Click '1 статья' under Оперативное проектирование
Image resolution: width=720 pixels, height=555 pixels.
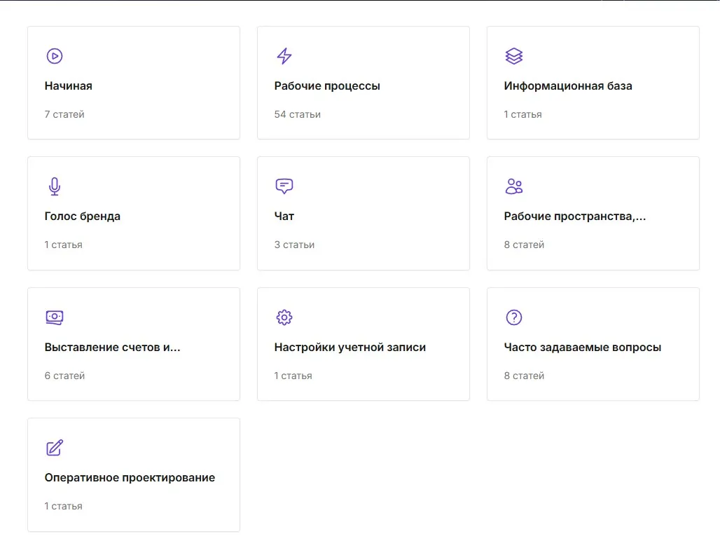63,507
